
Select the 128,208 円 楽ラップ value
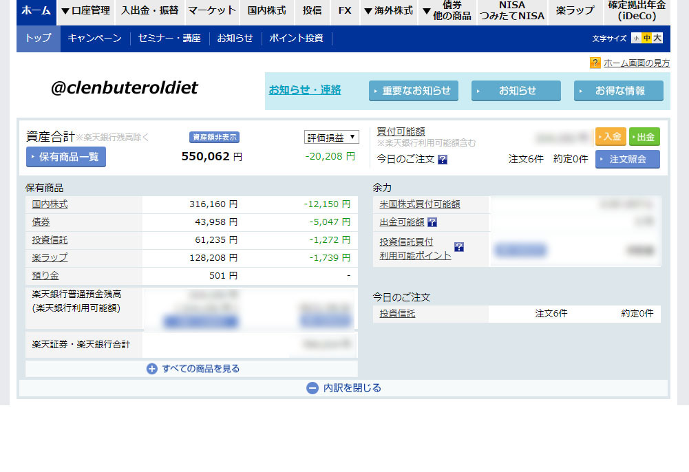213,258
